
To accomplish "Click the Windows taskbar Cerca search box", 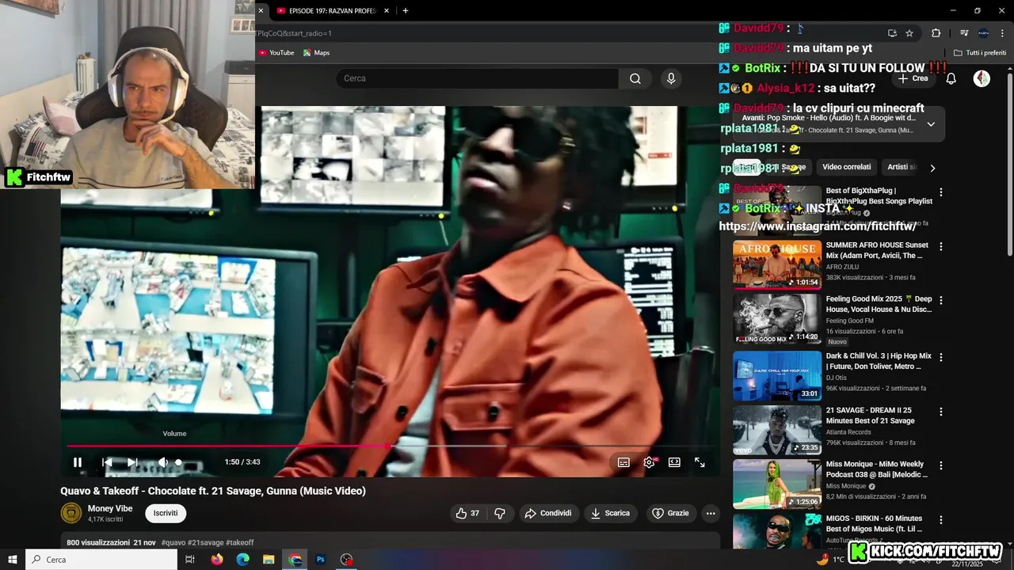I will coord(101,560).
